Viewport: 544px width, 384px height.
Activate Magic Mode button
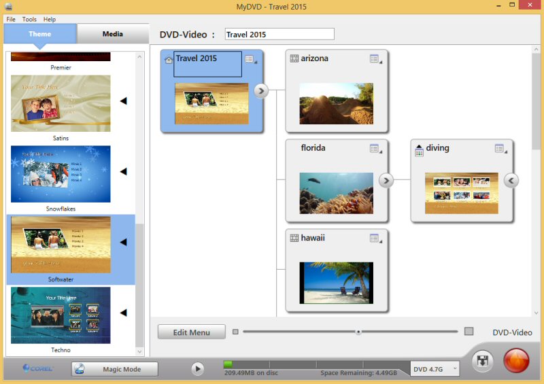click(115, 369)
